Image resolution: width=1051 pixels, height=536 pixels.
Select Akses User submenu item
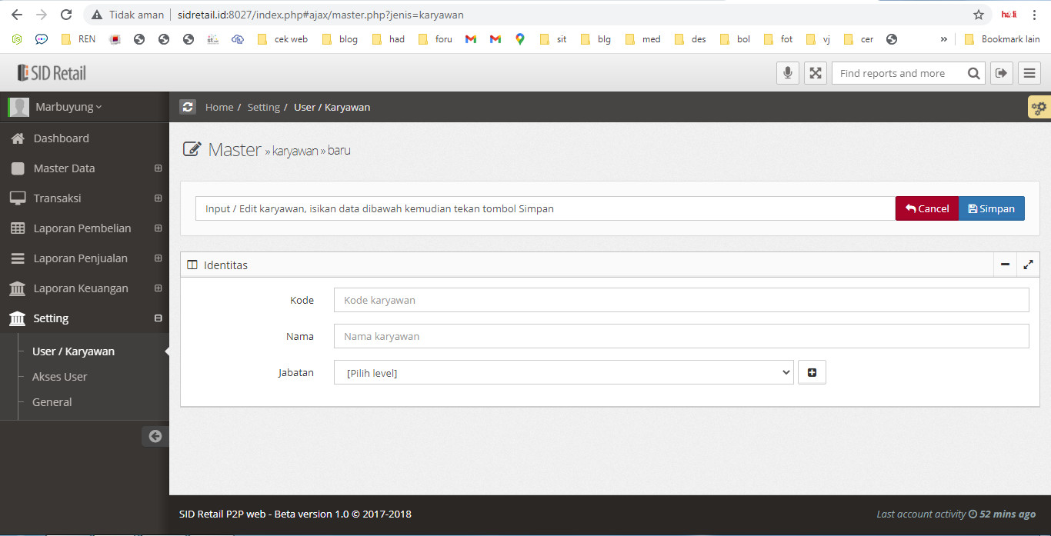[x=59, y=377]
